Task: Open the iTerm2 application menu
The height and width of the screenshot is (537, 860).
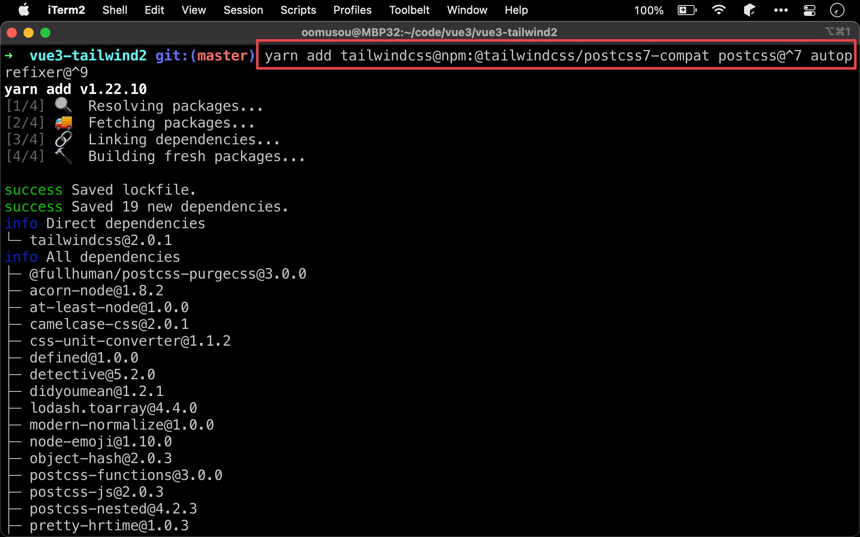Action: [66, 10]
